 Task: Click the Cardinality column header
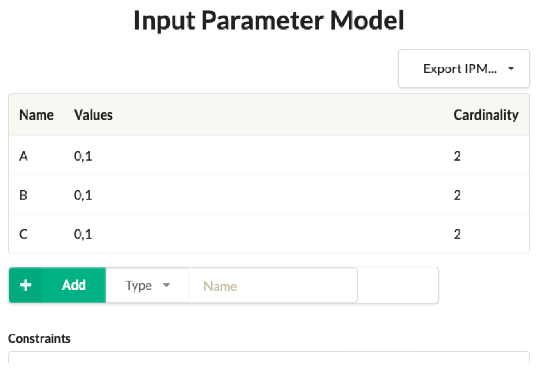click(x=486, y=115)
